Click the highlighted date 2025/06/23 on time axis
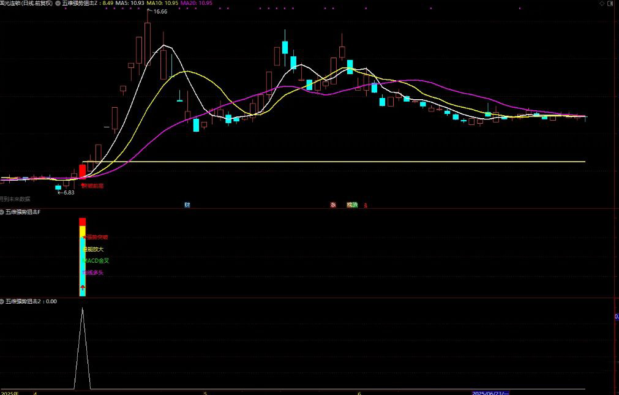 490,393
